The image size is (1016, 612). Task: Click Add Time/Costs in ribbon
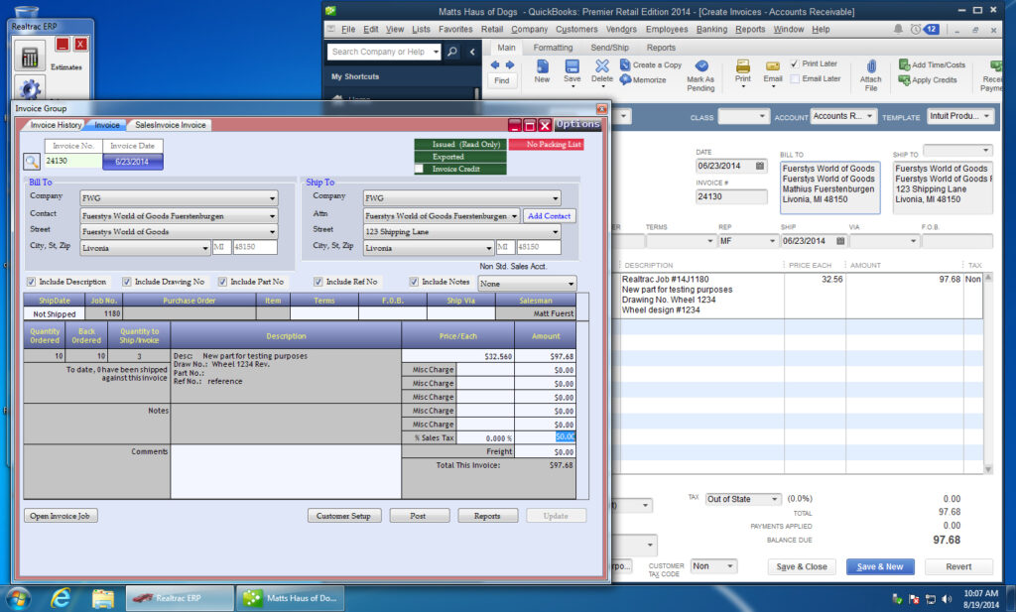[932, 64]
